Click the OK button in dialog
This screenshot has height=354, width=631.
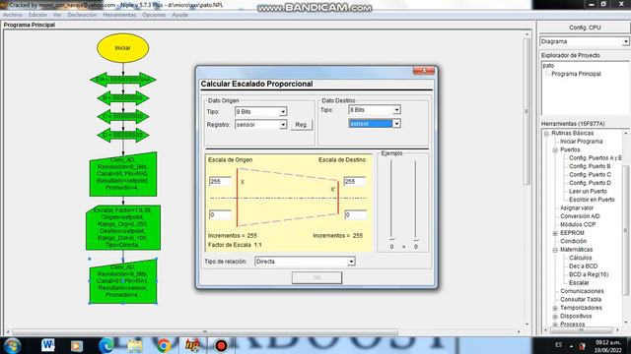click(x=316, y=277)
